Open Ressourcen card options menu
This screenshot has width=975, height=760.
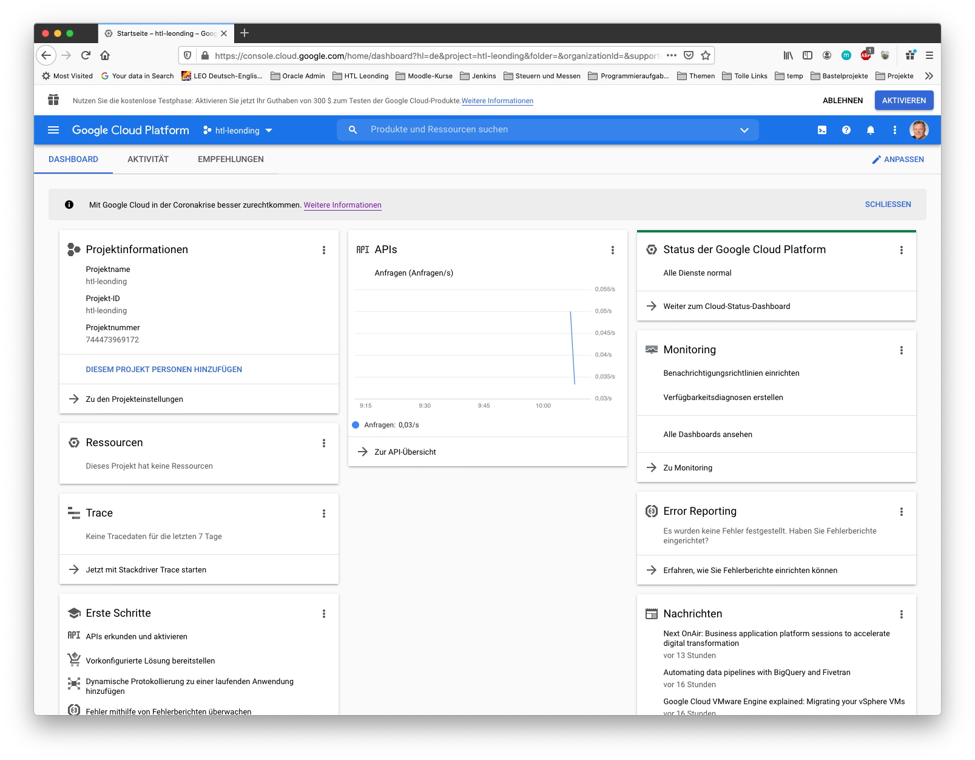coord(324,443)
